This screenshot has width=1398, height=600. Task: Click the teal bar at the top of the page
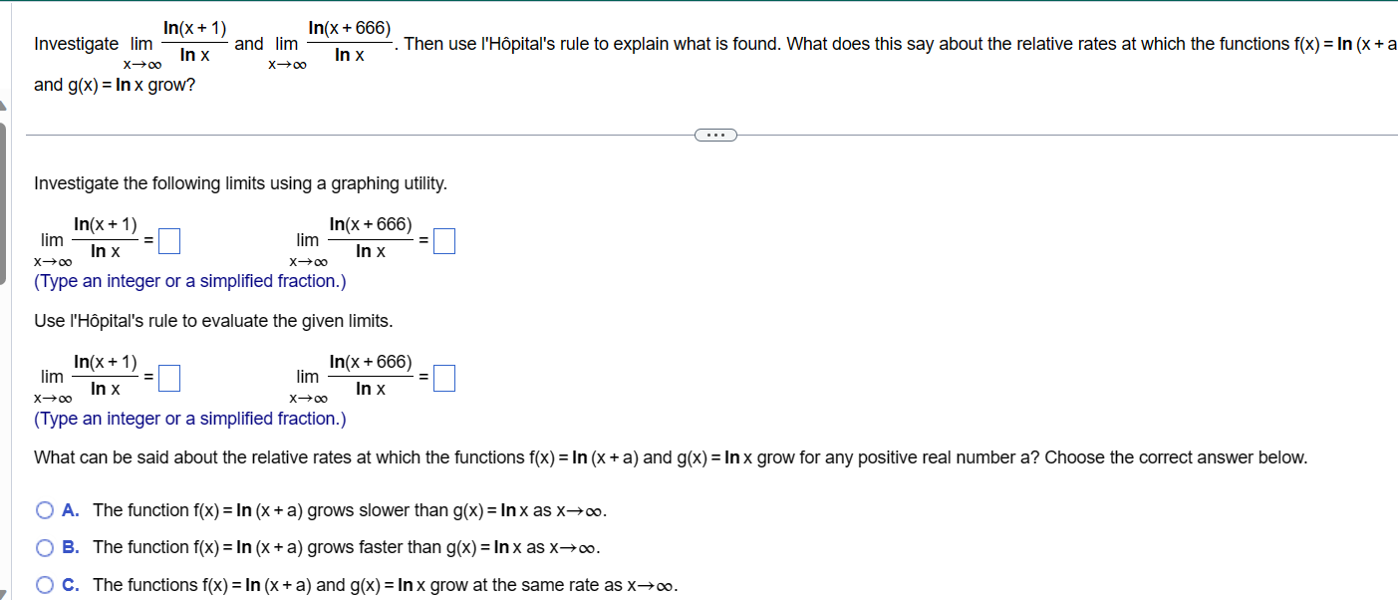point(698,3)
